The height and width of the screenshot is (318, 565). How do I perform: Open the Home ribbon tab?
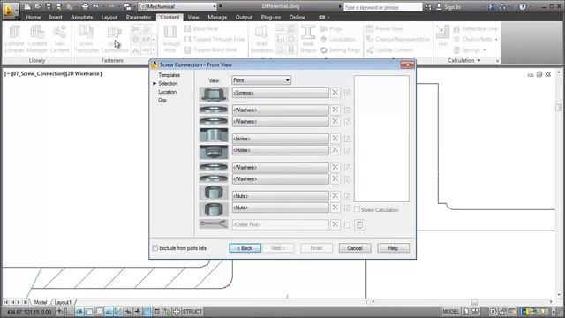[x=34, y=17]
